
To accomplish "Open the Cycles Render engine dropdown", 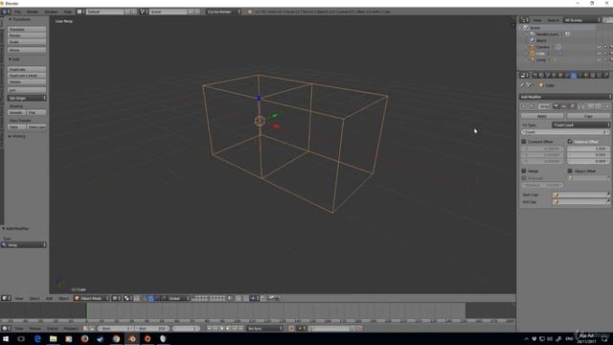I will [x=223, y=11].
